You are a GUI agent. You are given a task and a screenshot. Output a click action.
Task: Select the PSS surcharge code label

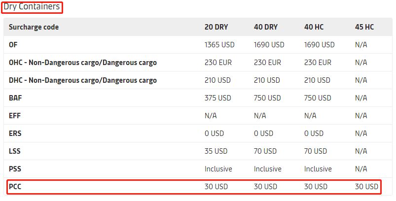tap(15, 169)
